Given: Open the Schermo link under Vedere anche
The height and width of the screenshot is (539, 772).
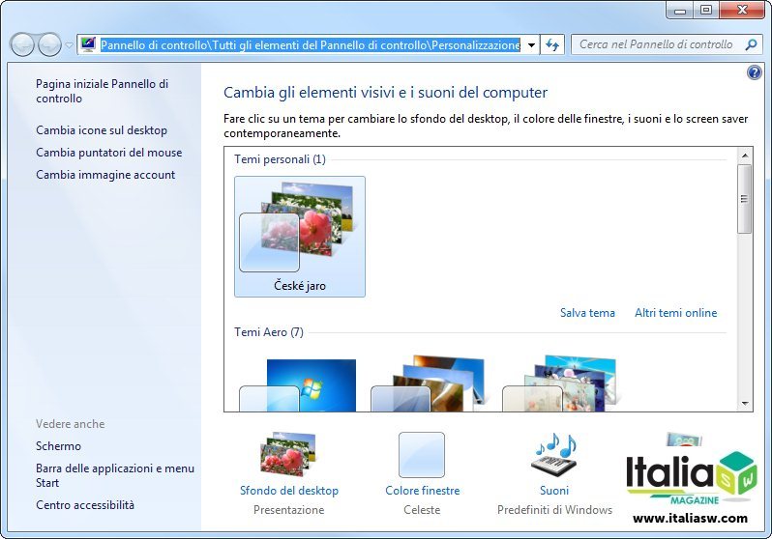Looking at the screenshot, I should point(59,446).
